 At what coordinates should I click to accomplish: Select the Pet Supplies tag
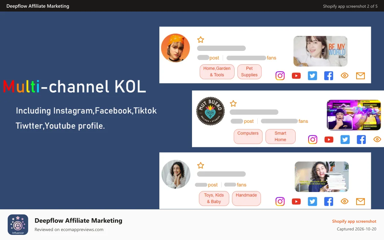click(x=249, y=72)
